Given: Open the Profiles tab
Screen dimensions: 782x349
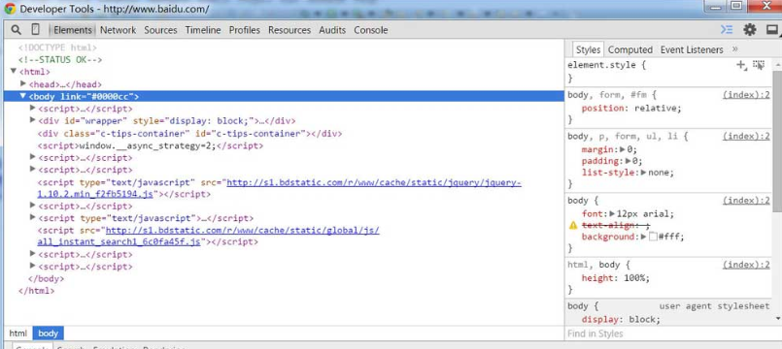Looking at the screenshot, I should click(x=245, y=30).
